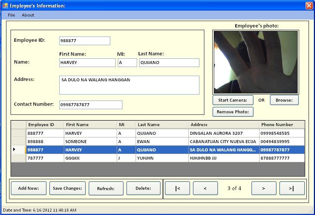Click the Delete button
Screen dimensions: 315x215
(x=144, y=188)
